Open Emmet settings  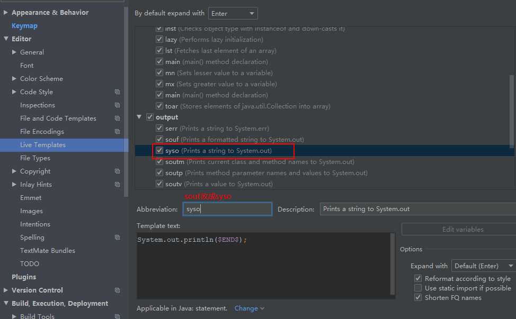coord(31,198)
